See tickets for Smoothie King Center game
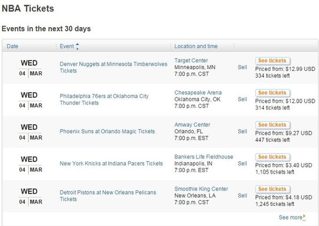 tap(273, 189)
